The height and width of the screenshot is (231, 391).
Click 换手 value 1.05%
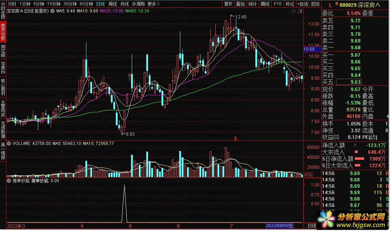tap(353, 124)
